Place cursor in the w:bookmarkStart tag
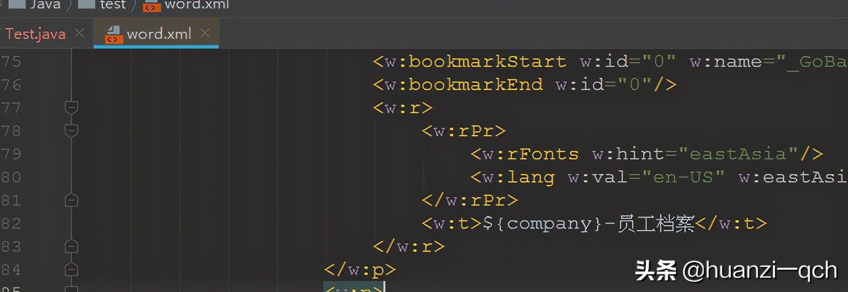This screenshot has width=848, height=292. (470, 61)
